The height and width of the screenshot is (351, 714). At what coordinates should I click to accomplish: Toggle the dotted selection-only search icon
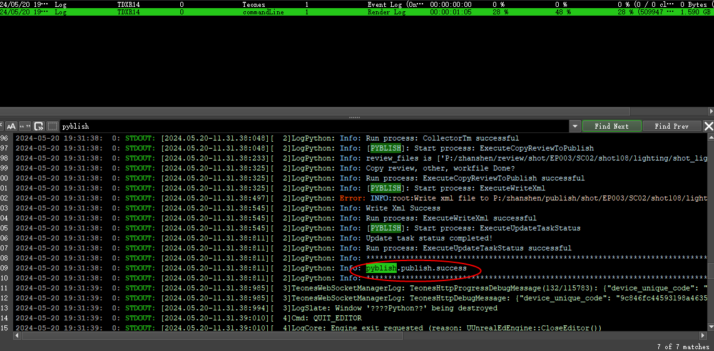pyautogui.click(x=53, y=126)
